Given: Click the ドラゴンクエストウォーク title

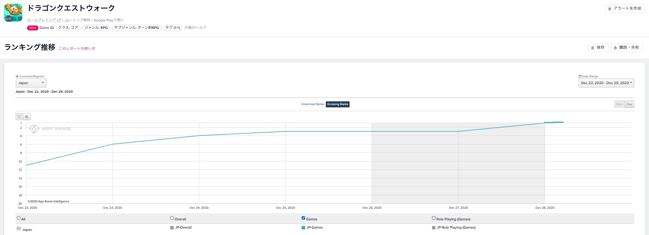Looking at the screenshot, I should coord(71,8).
